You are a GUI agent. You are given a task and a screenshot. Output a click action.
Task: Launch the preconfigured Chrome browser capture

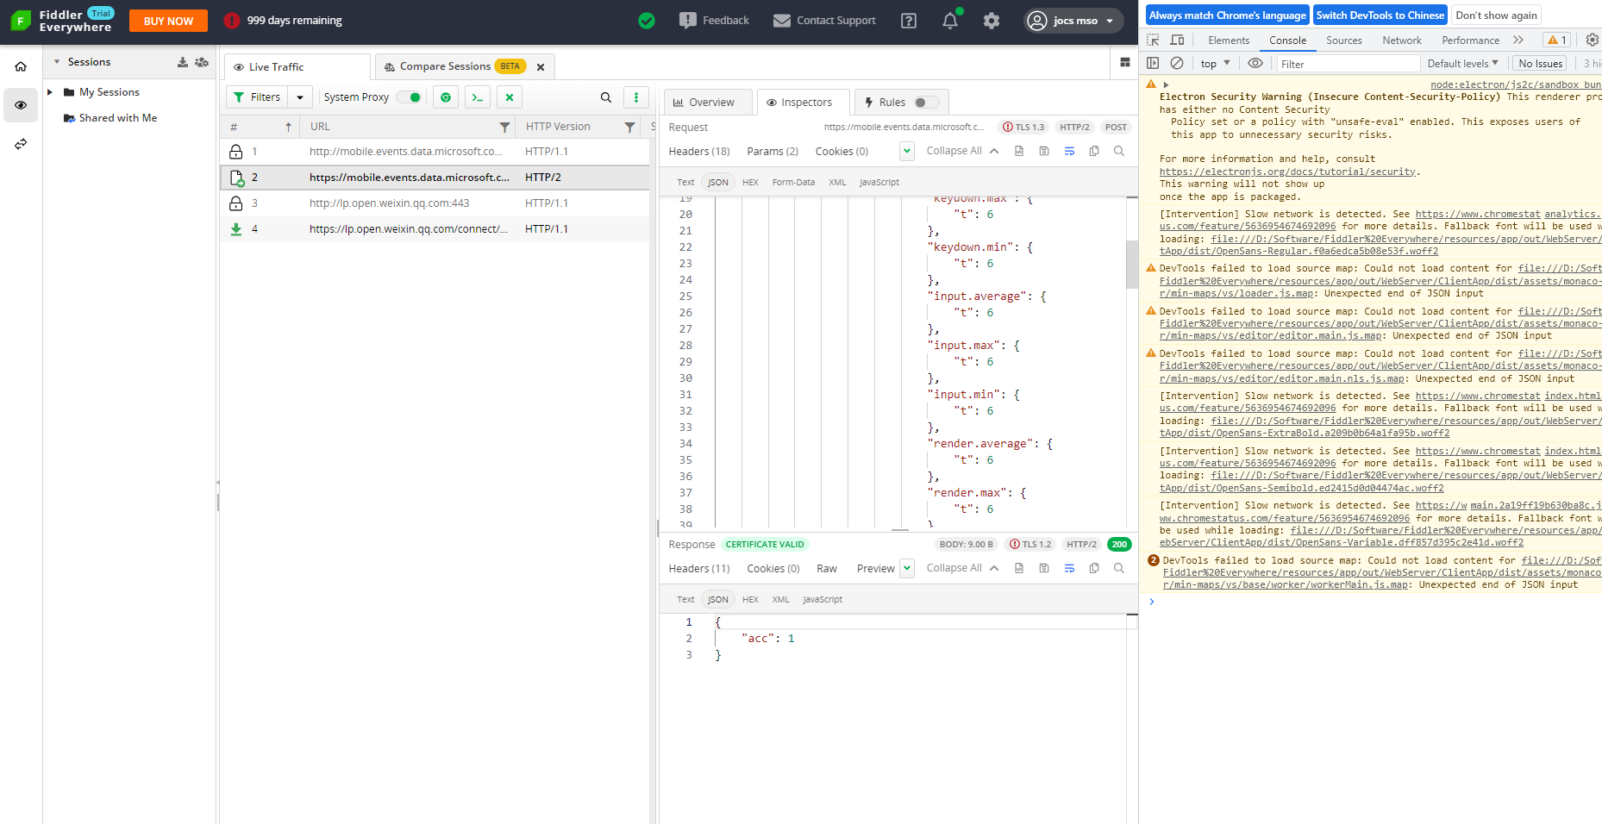pos(446,97)
